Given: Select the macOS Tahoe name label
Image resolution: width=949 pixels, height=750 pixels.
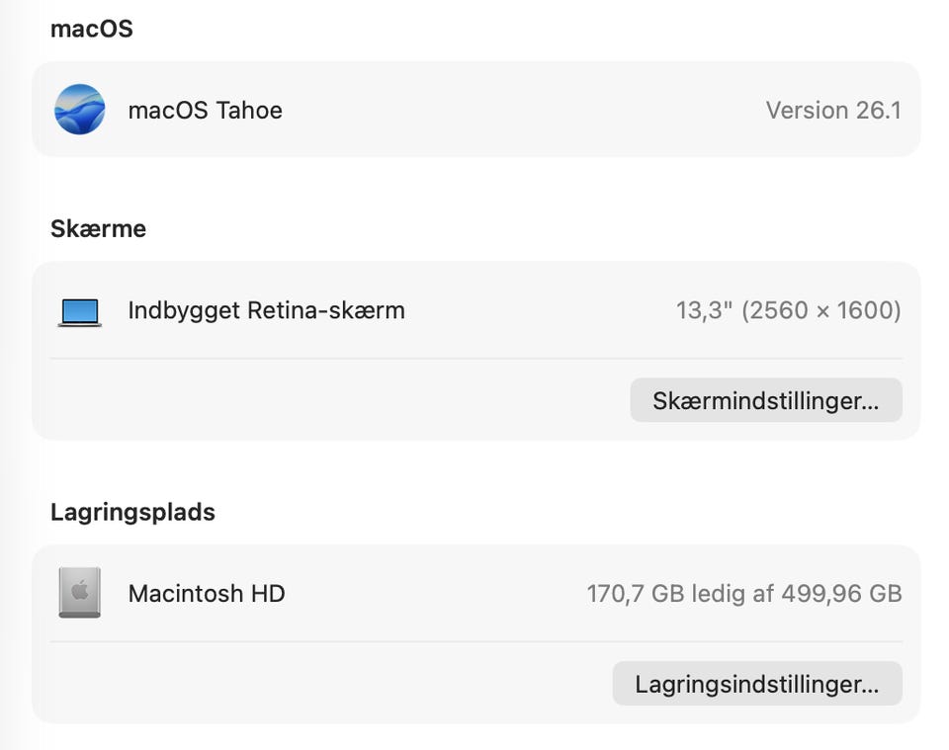Looking at the screenshot, I should point(205,110).
